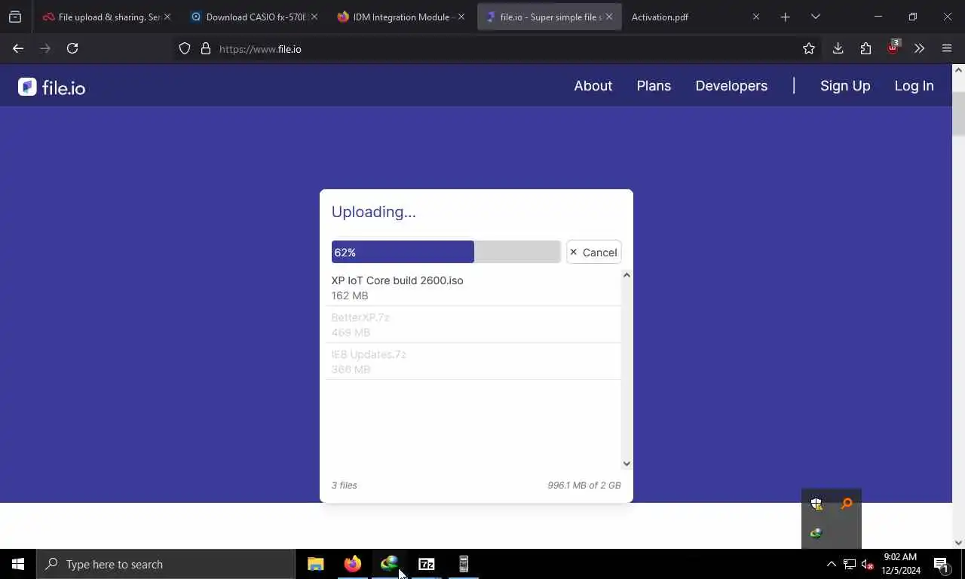
Task: Collapse hidden tray icons chevron
Action: tap(831, 564)
